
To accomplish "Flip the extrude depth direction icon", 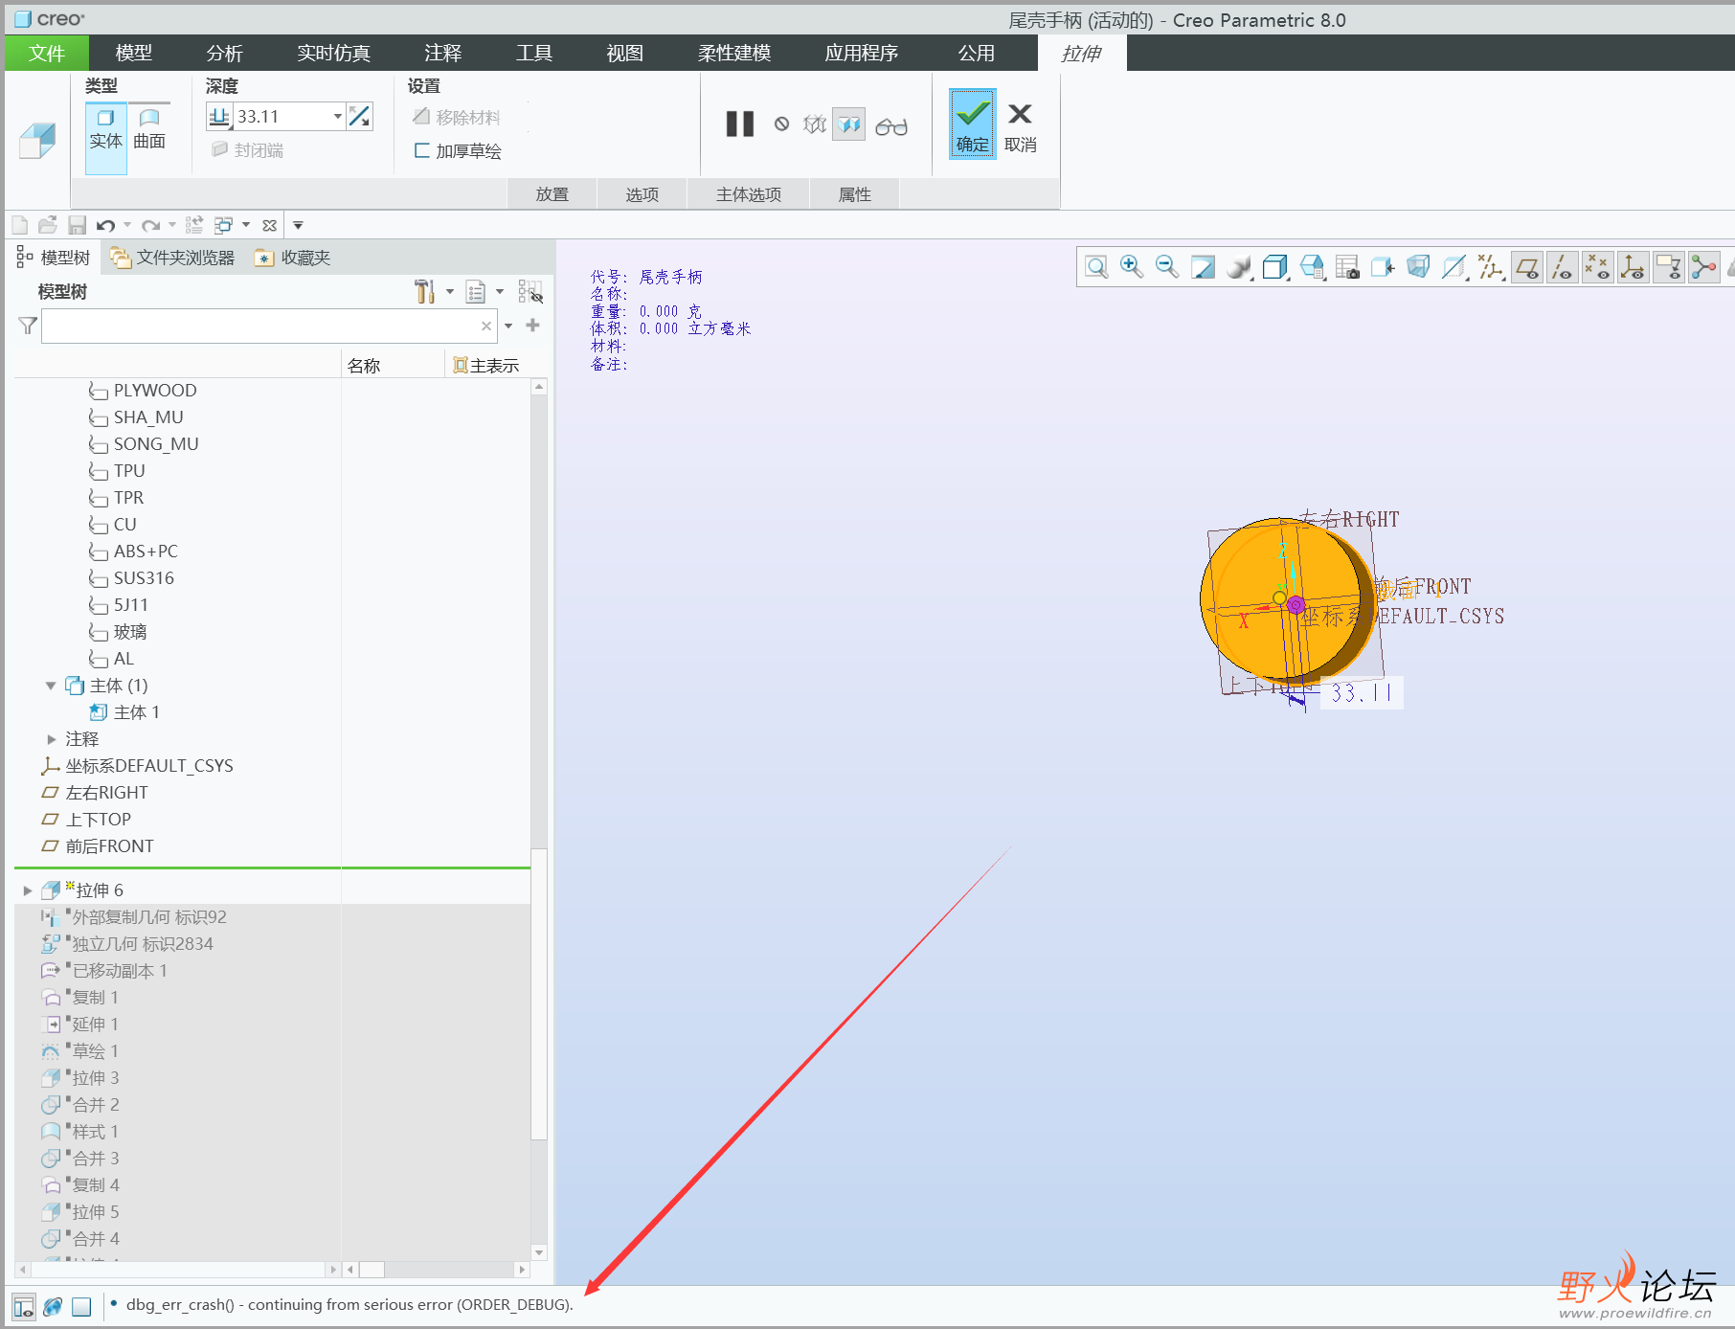I will tap(360, 117).
